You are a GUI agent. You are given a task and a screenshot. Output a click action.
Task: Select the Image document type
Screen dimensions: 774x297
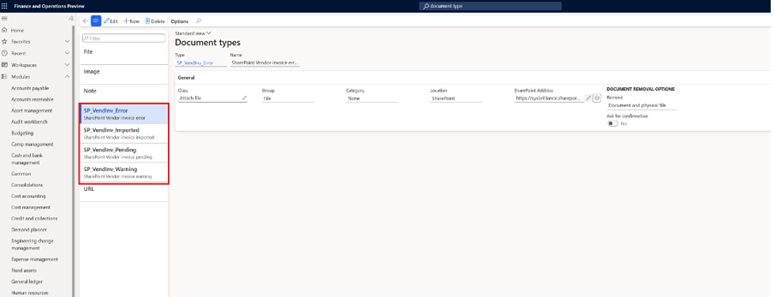pyautogui.click(x=124, y=74)
